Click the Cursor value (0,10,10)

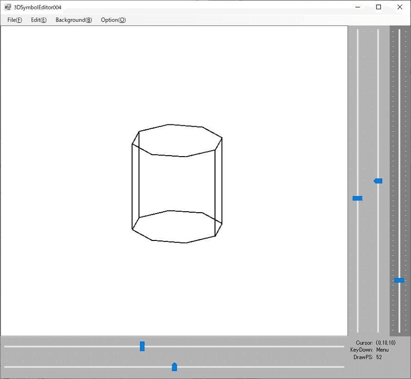click(x=386, y=343)
